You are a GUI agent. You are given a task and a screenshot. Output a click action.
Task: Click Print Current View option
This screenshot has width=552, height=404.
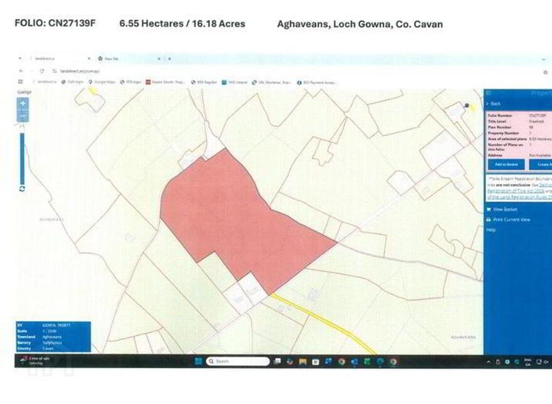point(508,220)
